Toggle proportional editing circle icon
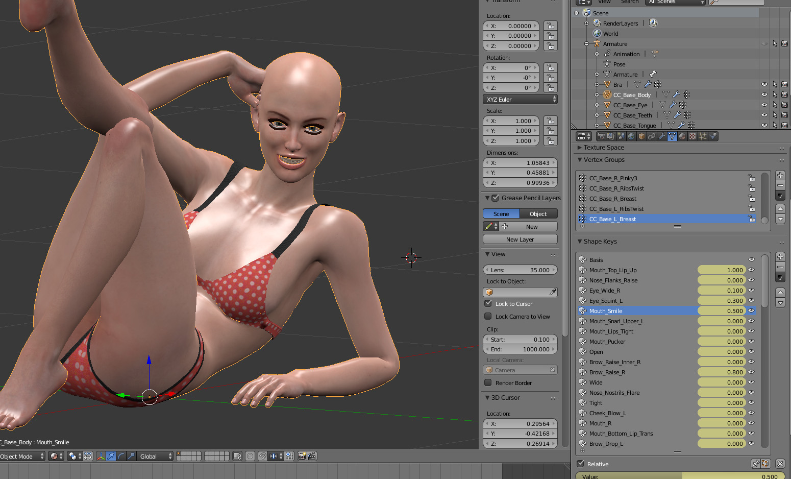Viewport: 791px width, 479px height. pyautogui.click(x=250, y=456)
